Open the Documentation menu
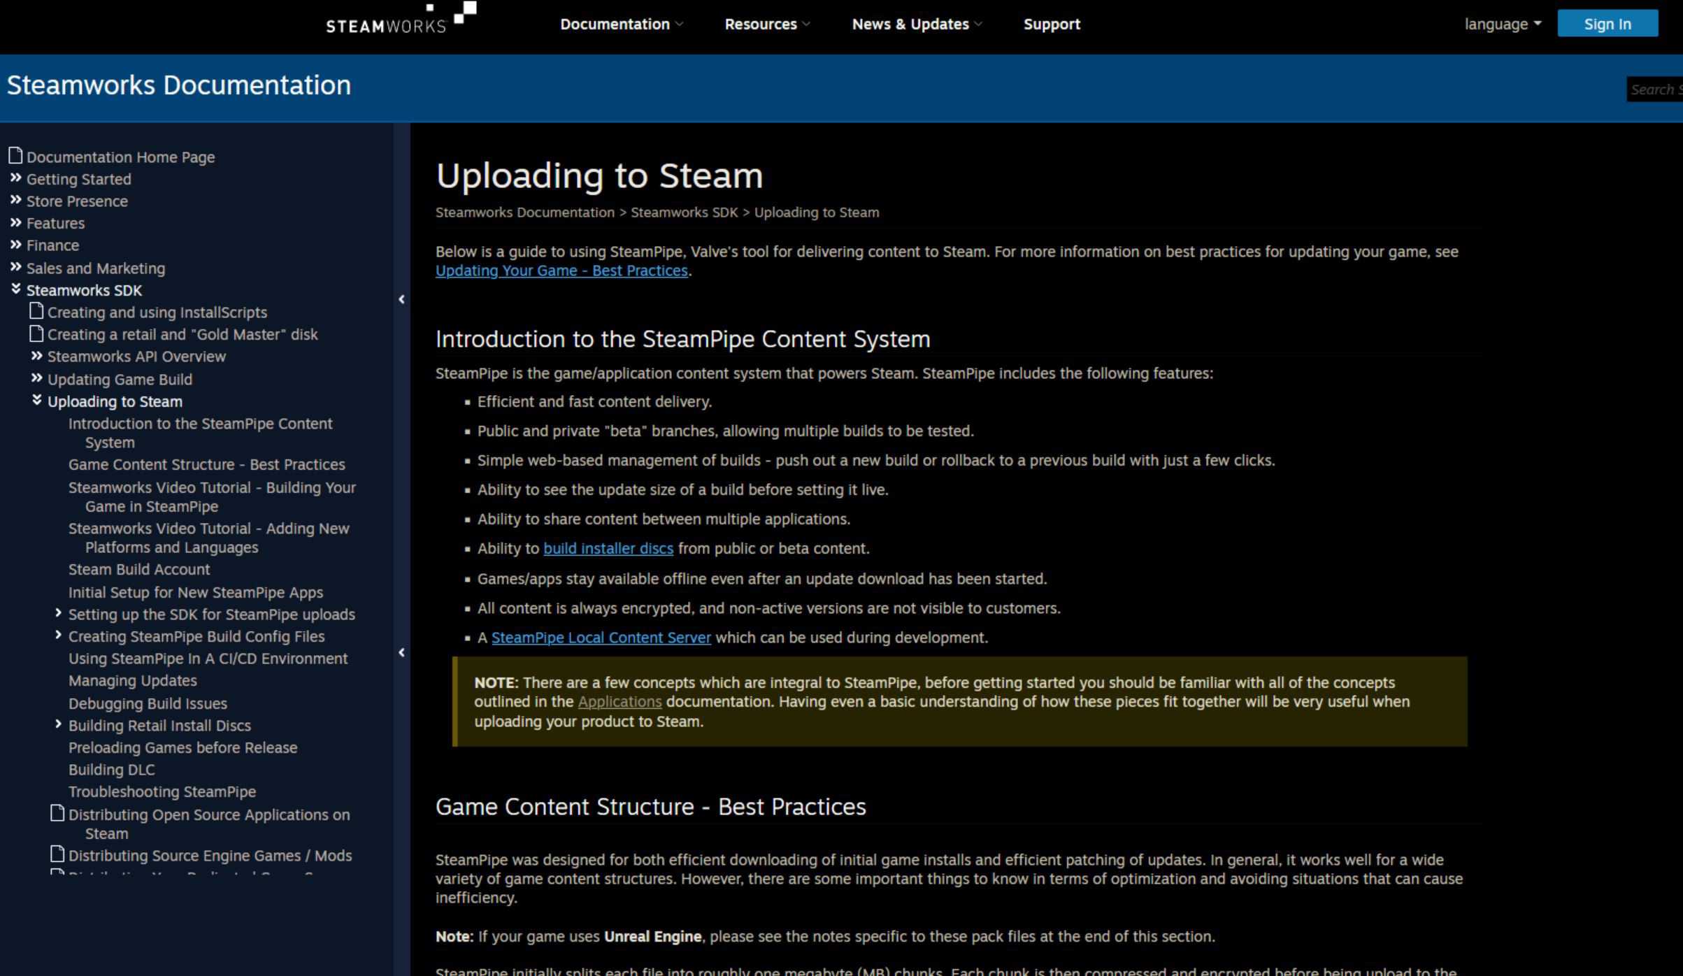Screen dimensions: 1683x976 point(621,24)
